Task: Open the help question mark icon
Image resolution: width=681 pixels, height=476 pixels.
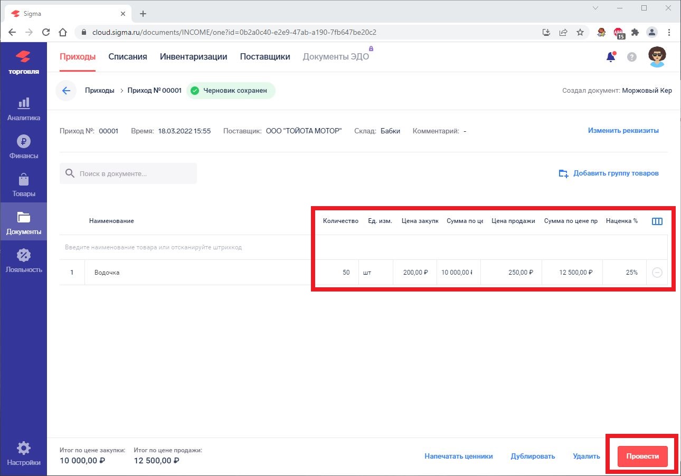Action: (631, 57)
